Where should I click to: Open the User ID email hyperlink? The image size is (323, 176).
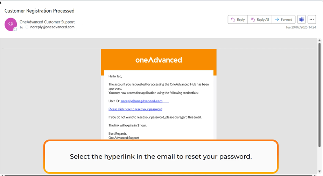click(x=142, y=101)
